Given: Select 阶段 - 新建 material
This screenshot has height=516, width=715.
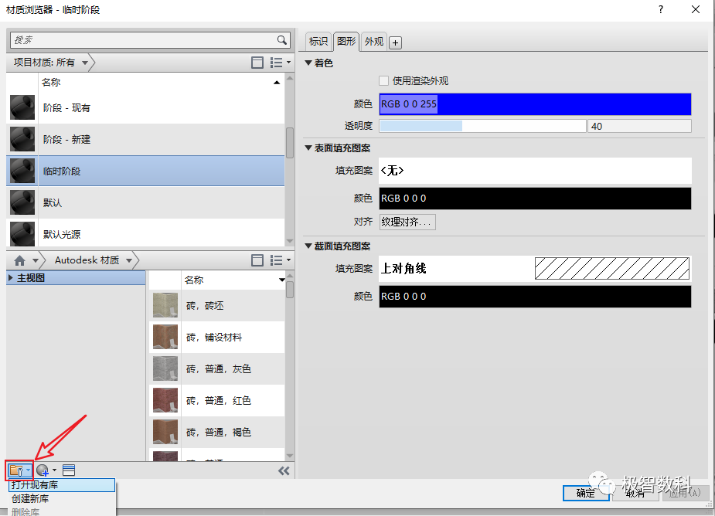Looking at the screenshot, I should click(x=145, y=140).
